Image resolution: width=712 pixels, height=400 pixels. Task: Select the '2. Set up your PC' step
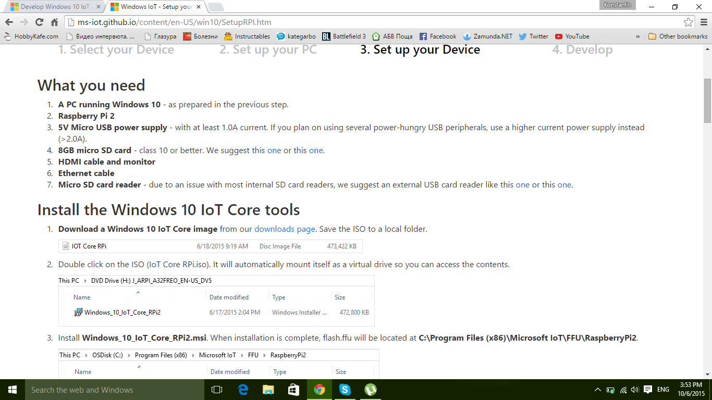[x=267, y=49]
